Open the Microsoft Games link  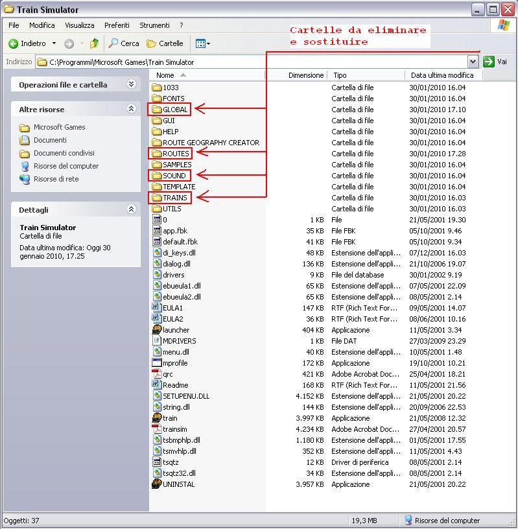pyautogui.click(x=60, y=127)
